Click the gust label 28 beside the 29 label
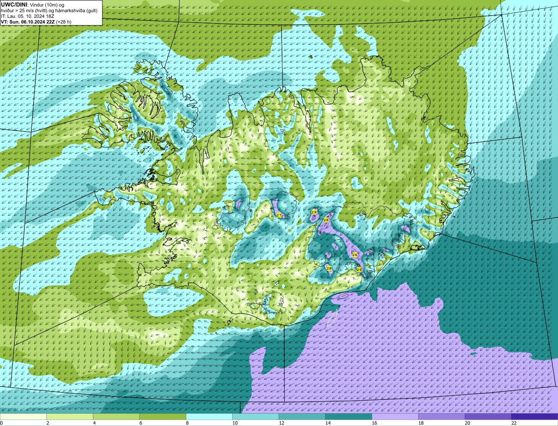 coord(326,220)
